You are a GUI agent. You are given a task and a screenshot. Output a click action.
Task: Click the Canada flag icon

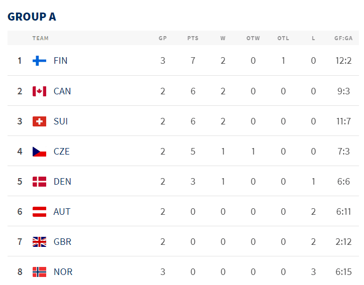coord(39,91)
